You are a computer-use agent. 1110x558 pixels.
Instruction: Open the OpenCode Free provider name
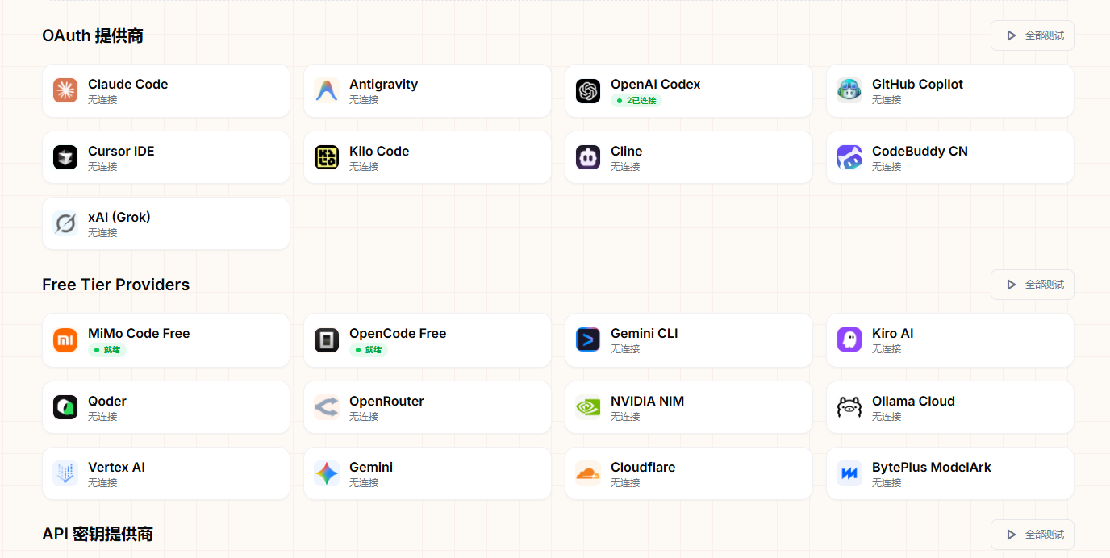(x=398, y=333)
